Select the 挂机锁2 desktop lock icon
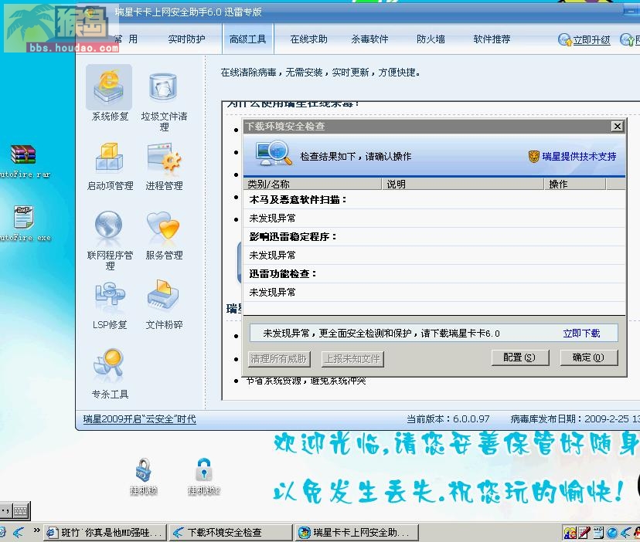Screen dimensions: 640x542 point(204,476)
